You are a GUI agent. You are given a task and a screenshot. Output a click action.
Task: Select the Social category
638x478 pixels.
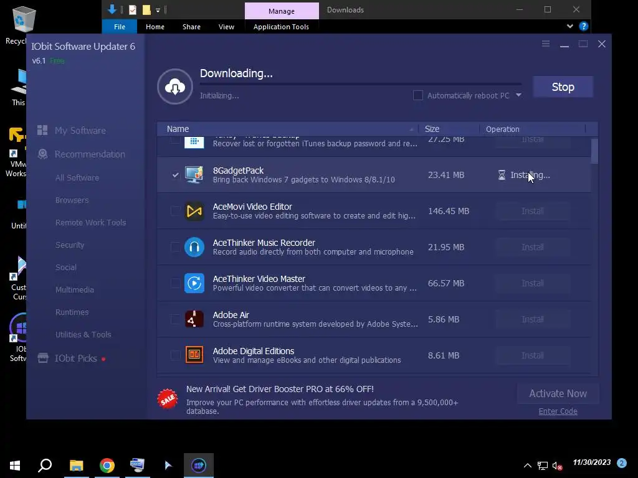(x=66, y=267)
